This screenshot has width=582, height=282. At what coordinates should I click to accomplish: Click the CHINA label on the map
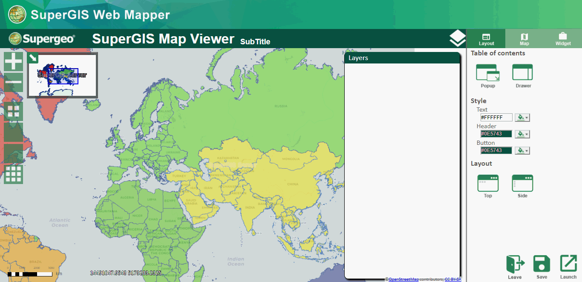coord(293,184)
